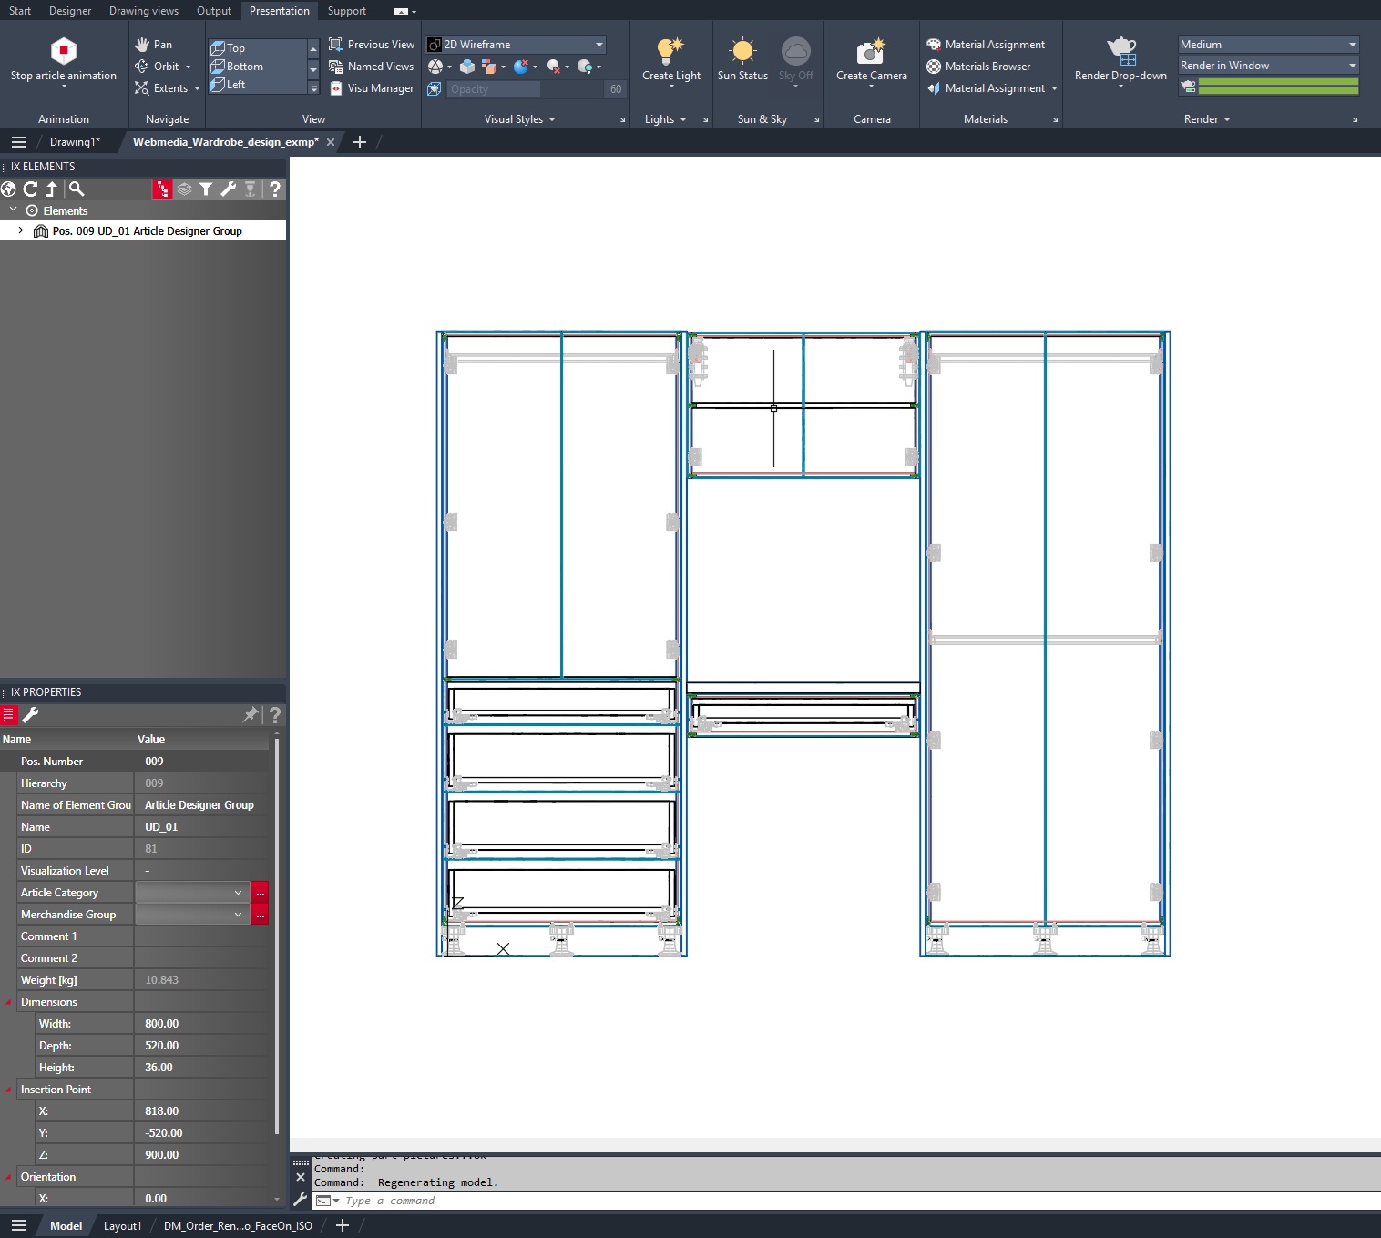Switch to the Drawing1 document tab
Screen dimensions: 1381x1238
pos(75,142)
